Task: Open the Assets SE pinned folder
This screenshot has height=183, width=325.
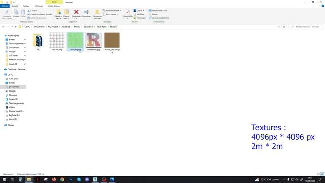Action: (13, 64)
